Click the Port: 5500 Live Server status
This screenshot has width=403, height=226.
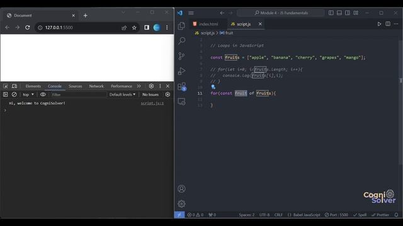tap(336, 215)
